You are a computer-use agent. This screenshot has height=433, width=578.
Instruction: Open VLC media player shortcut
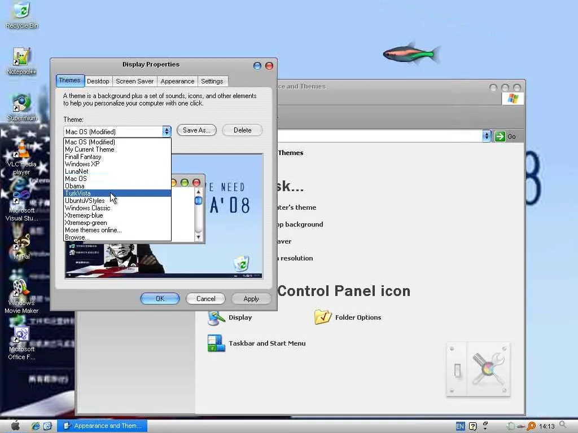(x=22, y=158)
